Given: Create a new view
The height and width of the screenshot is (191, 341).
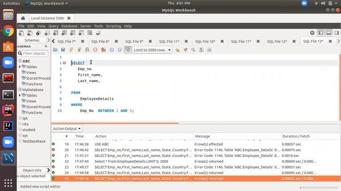Looking at the screenshot, I should click(x=64, y=33).
